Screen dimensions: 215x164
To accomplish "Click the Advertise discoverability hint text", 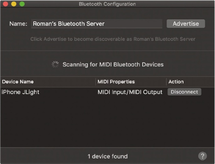I will pos(113,39).
